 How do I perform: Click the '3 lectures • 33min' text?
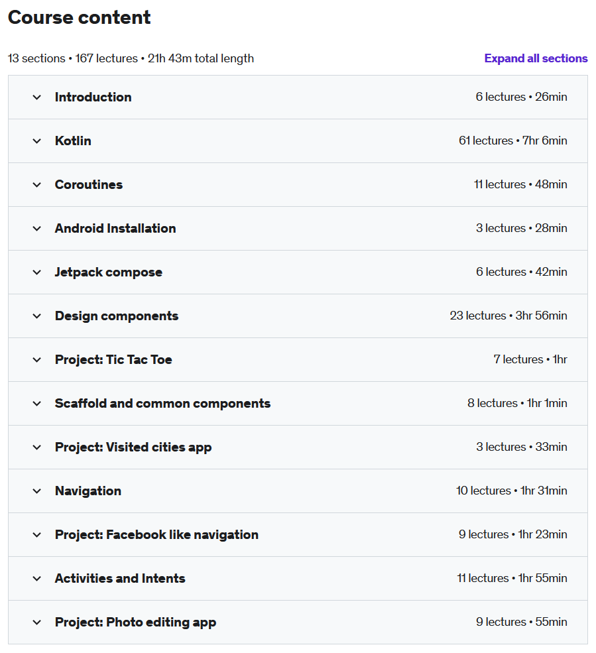click(522, 447)
